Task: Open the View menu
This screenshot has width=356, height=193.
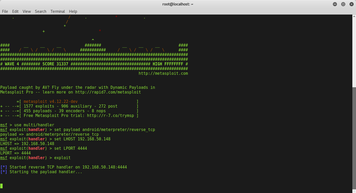Action: tap(27, 11)
